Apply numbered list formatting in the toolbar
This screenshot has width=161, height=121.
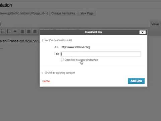point(9,31)
